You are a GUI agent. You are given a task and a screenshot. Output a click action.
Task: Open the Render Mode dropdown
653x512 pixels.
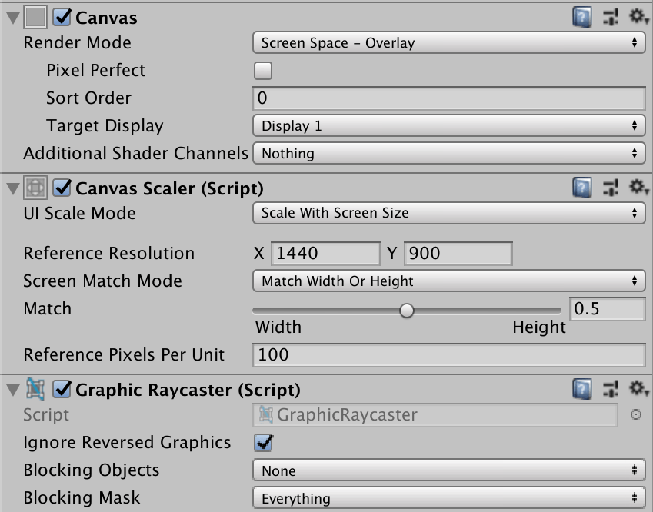click(x=448, y=43)
